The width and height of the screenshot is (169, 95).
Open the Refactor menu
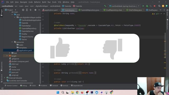click(x=37, y=2)
